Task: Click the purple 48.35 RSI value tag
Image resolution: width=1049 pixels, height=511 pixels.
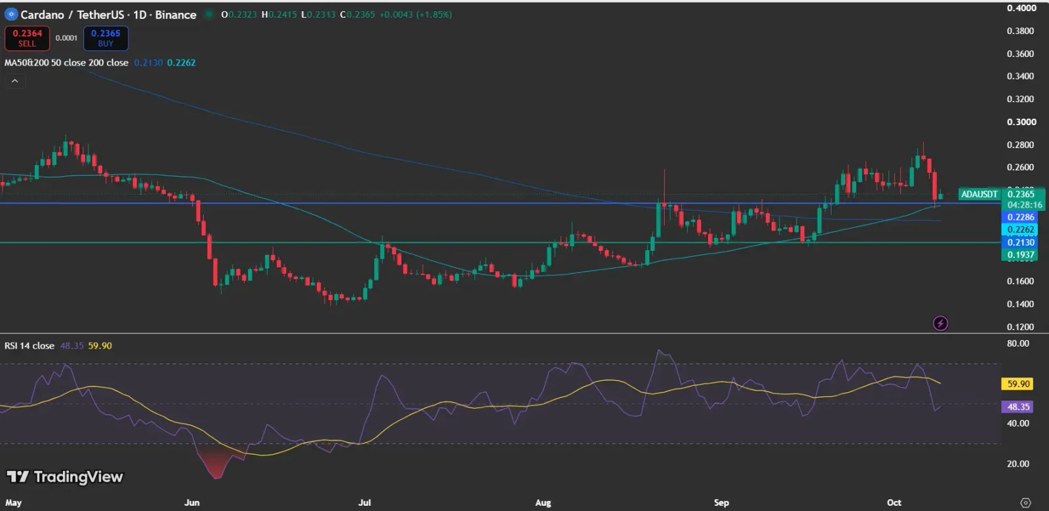Action: pyautogui.click(x=1018, y=407)
